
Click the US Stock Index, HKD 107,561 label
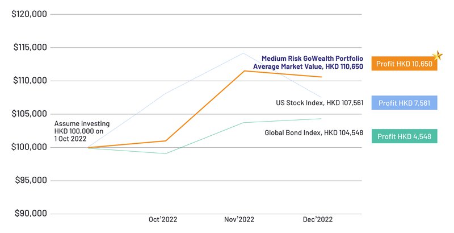320,103
